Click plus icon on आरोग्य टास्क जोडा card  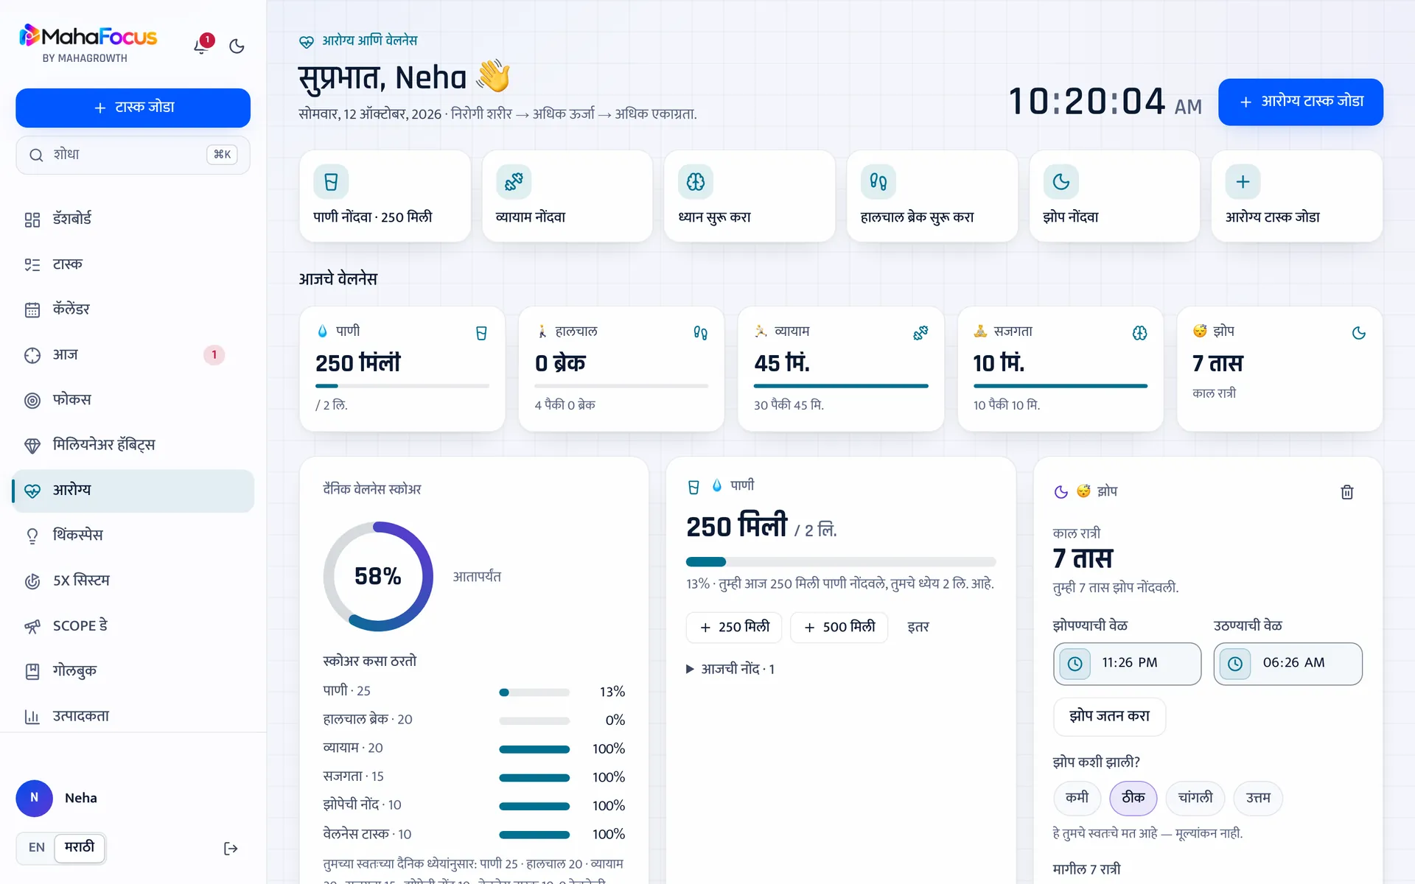coord(1243,182)
